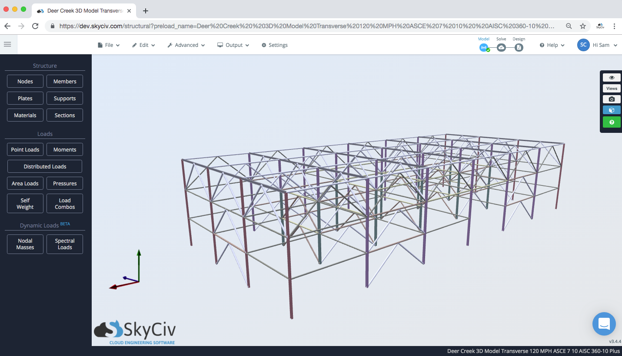Open the Design check document icon
The height and width of the screenshot is (356, 622).
519,47
